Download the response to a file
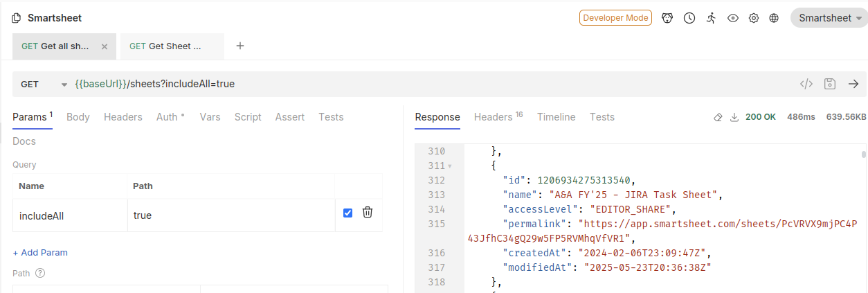 point(734,118)
